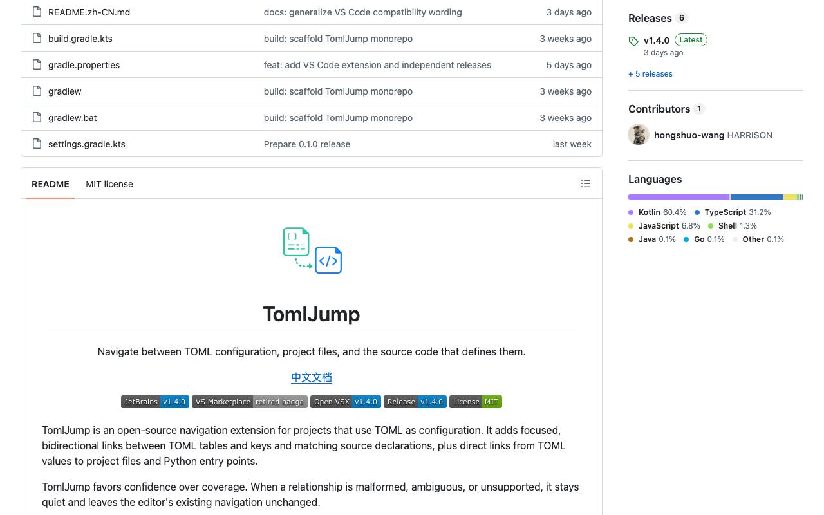This screenshot has width=824, height=515.
Task: Open the 中文文档 link
Action: (x=312, y=378)
